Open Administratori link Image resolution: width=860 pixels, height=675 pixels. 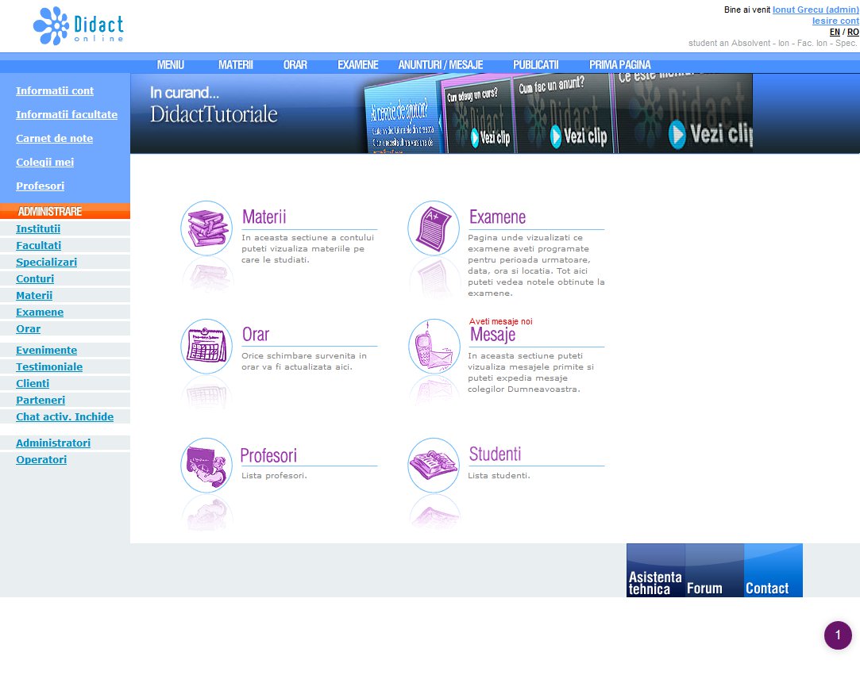(x=53, y=443)
